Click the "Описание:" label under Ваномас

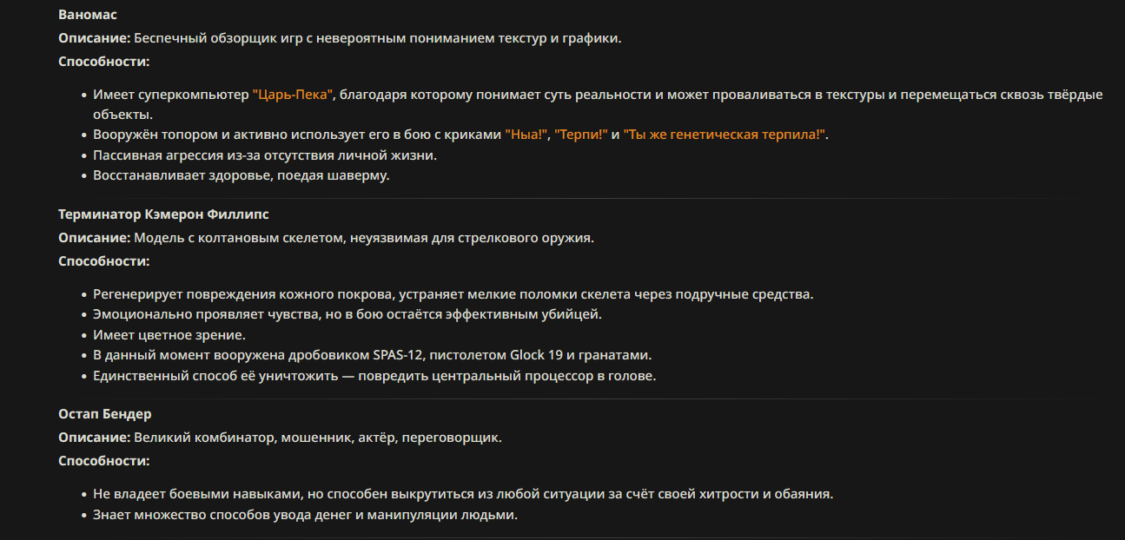click(95, 38)
